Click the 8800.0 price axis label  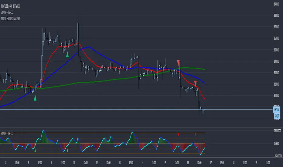(x=277, y=15)
